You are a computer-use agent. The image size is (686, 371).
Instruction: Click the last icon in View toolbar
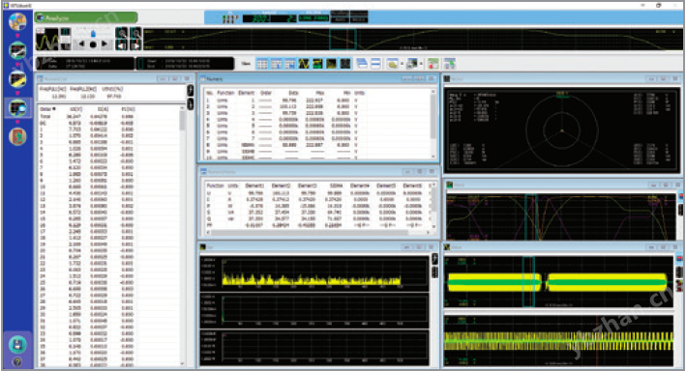click(x=449, y=64)
